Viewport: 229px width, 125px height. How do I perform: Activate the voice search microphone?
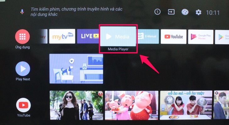22,12
